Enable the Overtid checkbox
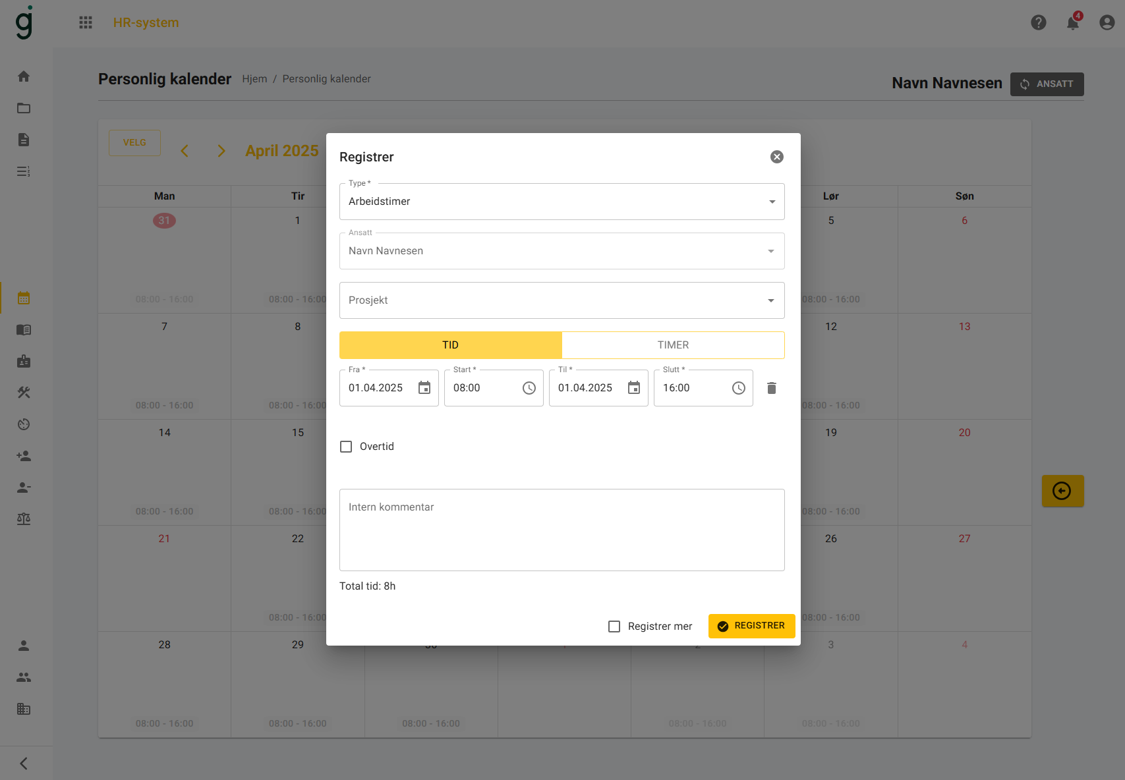 click(346, 446)
